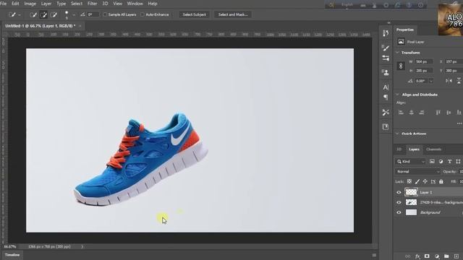Screen dimensions: 463x260
Task: Click the Width field in Transform
Action: (424, 61)
